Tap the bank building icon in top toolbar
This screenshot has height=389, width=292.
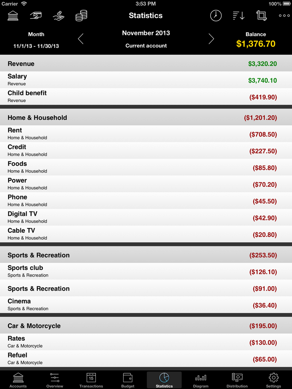click(x=13, y=16)
